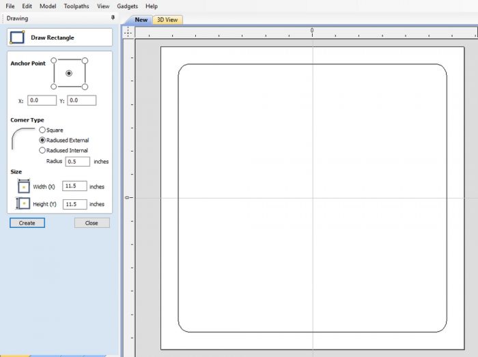Click the ruler origin icon at canvas corner

click(x=128, y=31)
